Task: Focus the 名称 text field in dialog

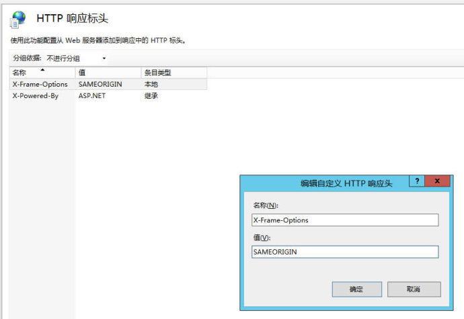Action: 344,220
